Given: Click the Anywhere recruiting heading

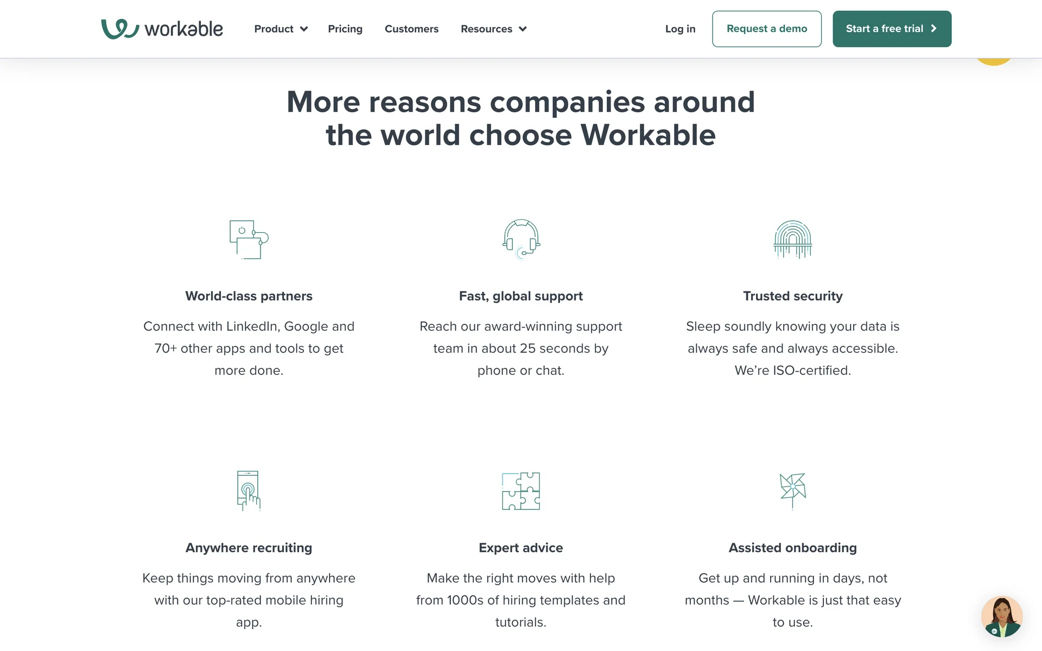Looking at the screenshot, I should coord(249,548).
